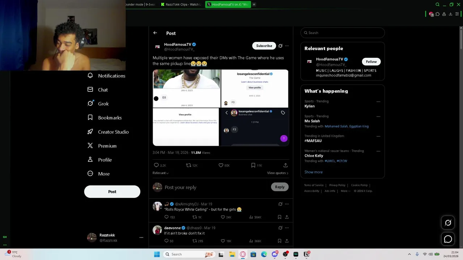Viewport: 463px width, 260px height.
Task: Open Microsoft Edge from taskbar
Action: [x=264, y=254]
